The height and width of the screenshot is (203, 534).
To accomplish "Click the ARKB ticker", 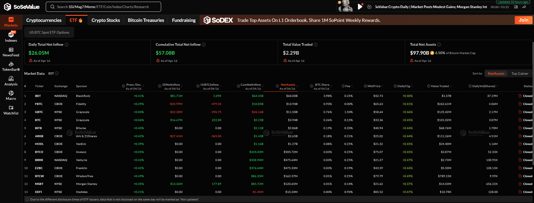I will pyautogui.click(x=39, y=136).
